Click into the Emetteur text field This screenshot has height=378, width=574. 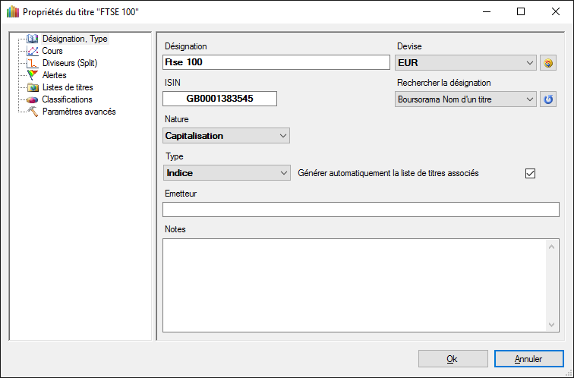click(x=361, y=209)
